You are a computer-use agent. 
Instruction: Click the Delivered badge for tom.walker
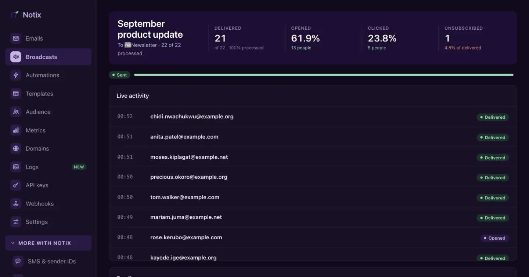pyautogui.click(x=493, y=198)
